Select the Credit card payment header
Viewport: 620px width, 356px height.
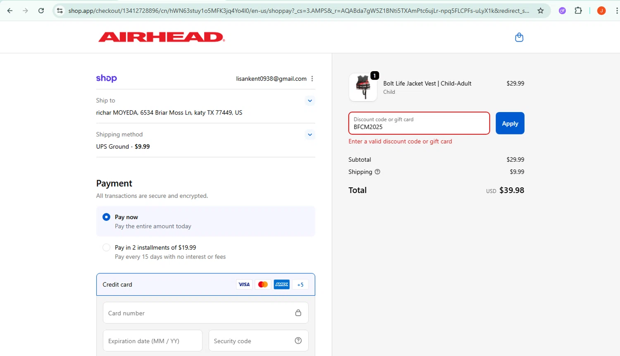(x=206, y=284)
